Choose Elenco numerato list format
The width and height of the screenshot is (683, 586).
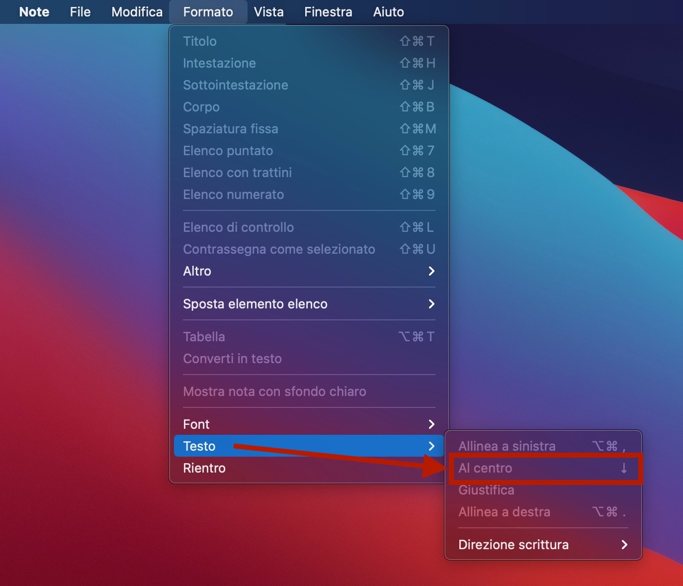coord(309,195)
